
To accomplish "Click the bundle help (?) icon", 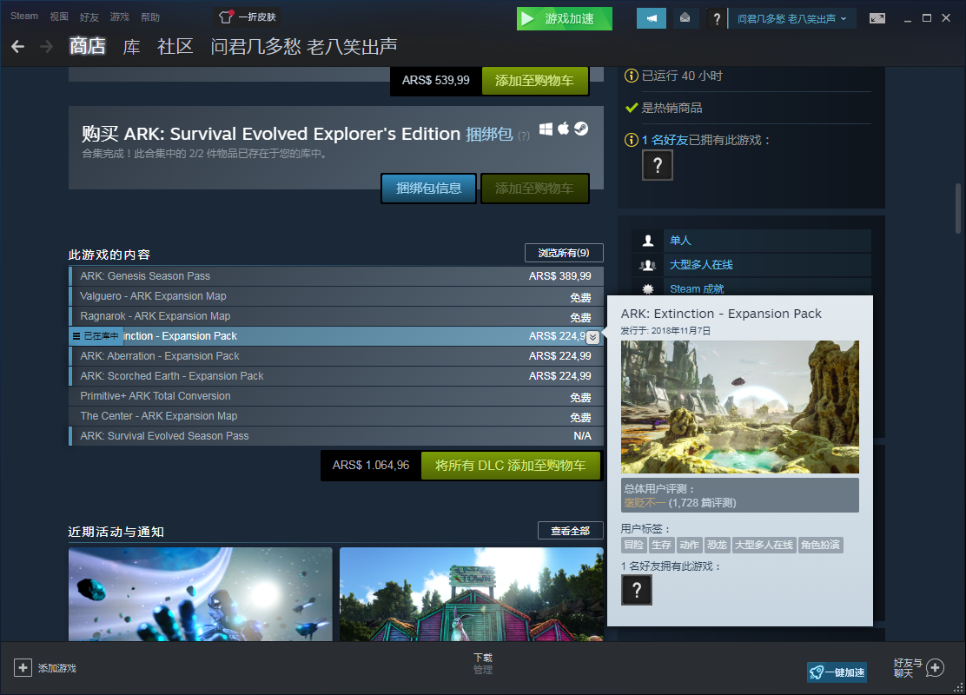I will coord(524,136).
